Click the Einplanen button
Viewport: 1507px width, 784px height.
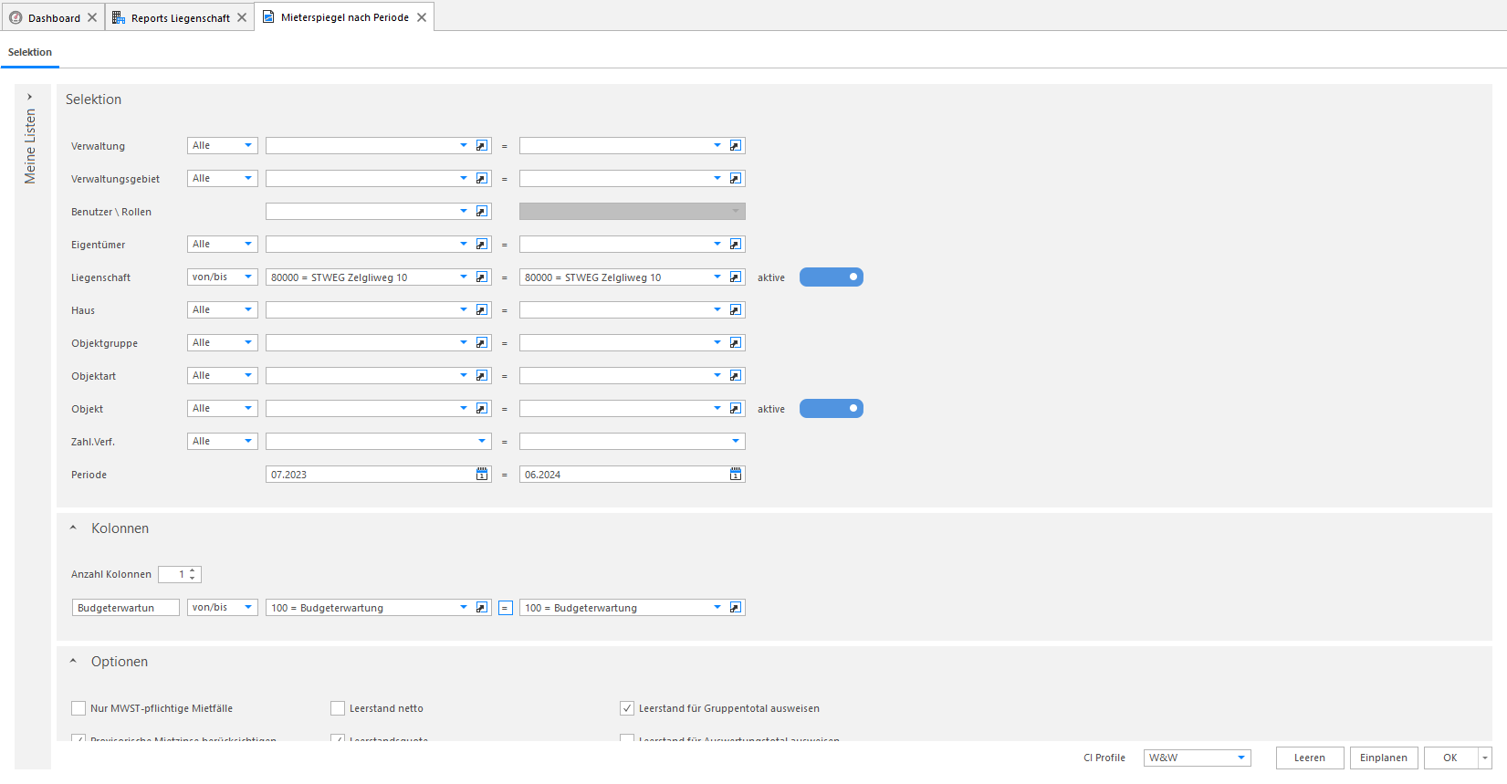tap(1384, 758)
